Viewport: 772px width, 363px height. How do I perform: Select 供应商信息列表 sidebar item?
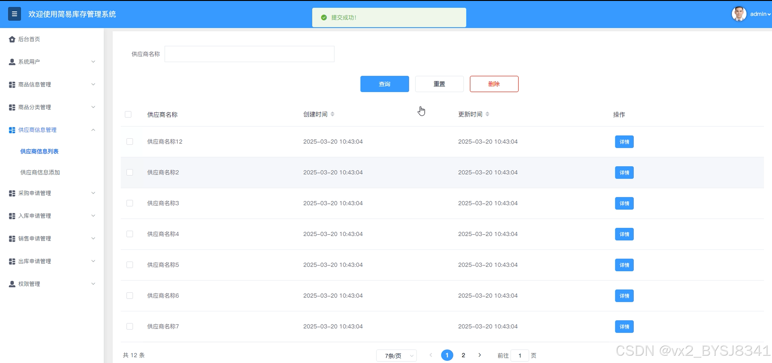coord(39,151)
